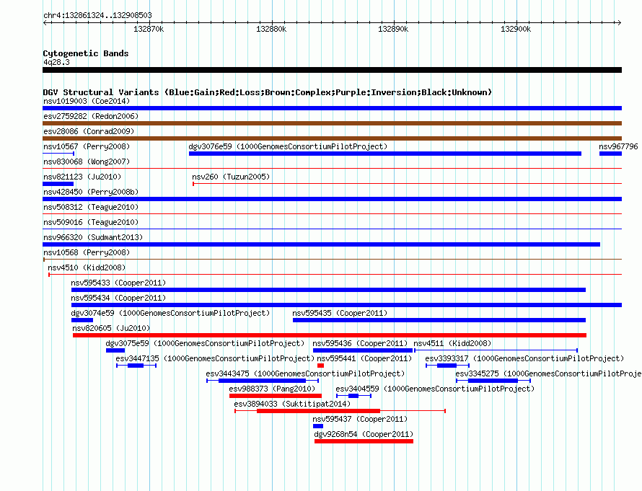Select nsv595437 (Cooper2011) label
The width and height of the screenshot is (642, 491).
pos(360,419)
